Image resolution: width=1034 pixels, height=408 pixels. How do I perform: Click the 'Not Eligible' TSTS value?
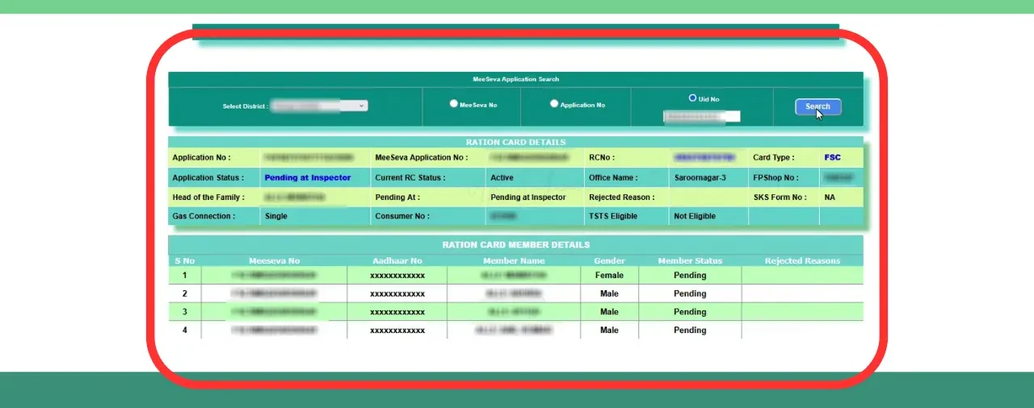click(x=695, y=216)
